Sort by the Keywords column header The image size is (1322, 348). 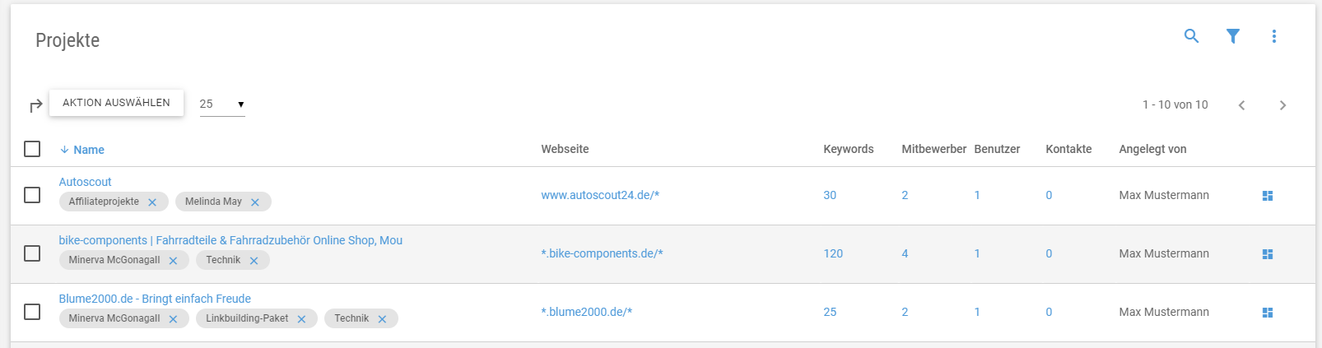pyautogui.click(x=849, y=149)
